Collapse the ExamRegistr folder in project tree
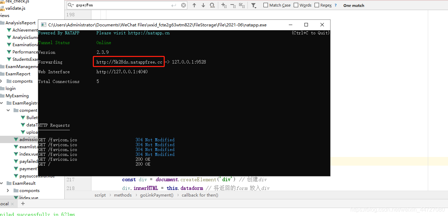The image size is (448, 216). coord(1,103)
